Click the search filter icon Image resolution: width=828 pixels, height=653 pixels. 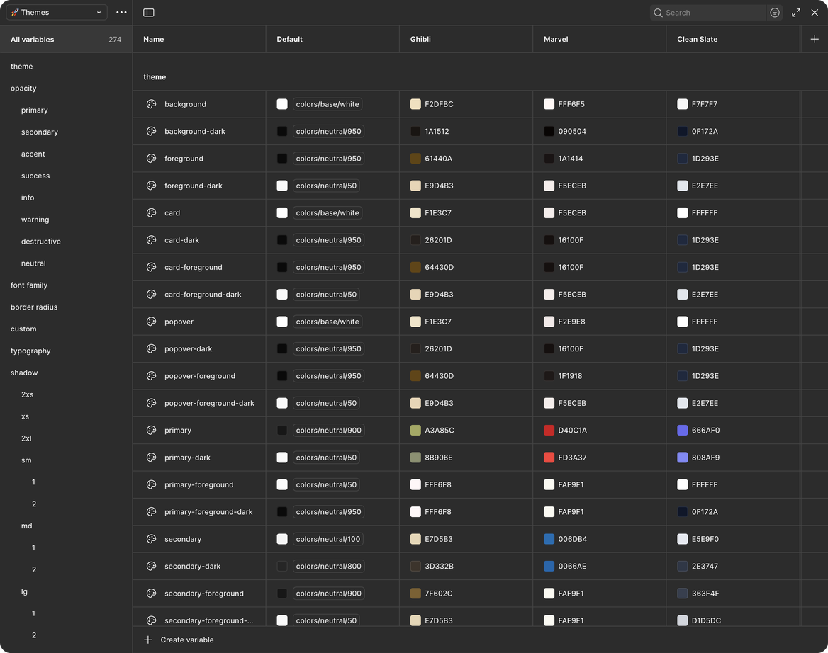[775, 13]
